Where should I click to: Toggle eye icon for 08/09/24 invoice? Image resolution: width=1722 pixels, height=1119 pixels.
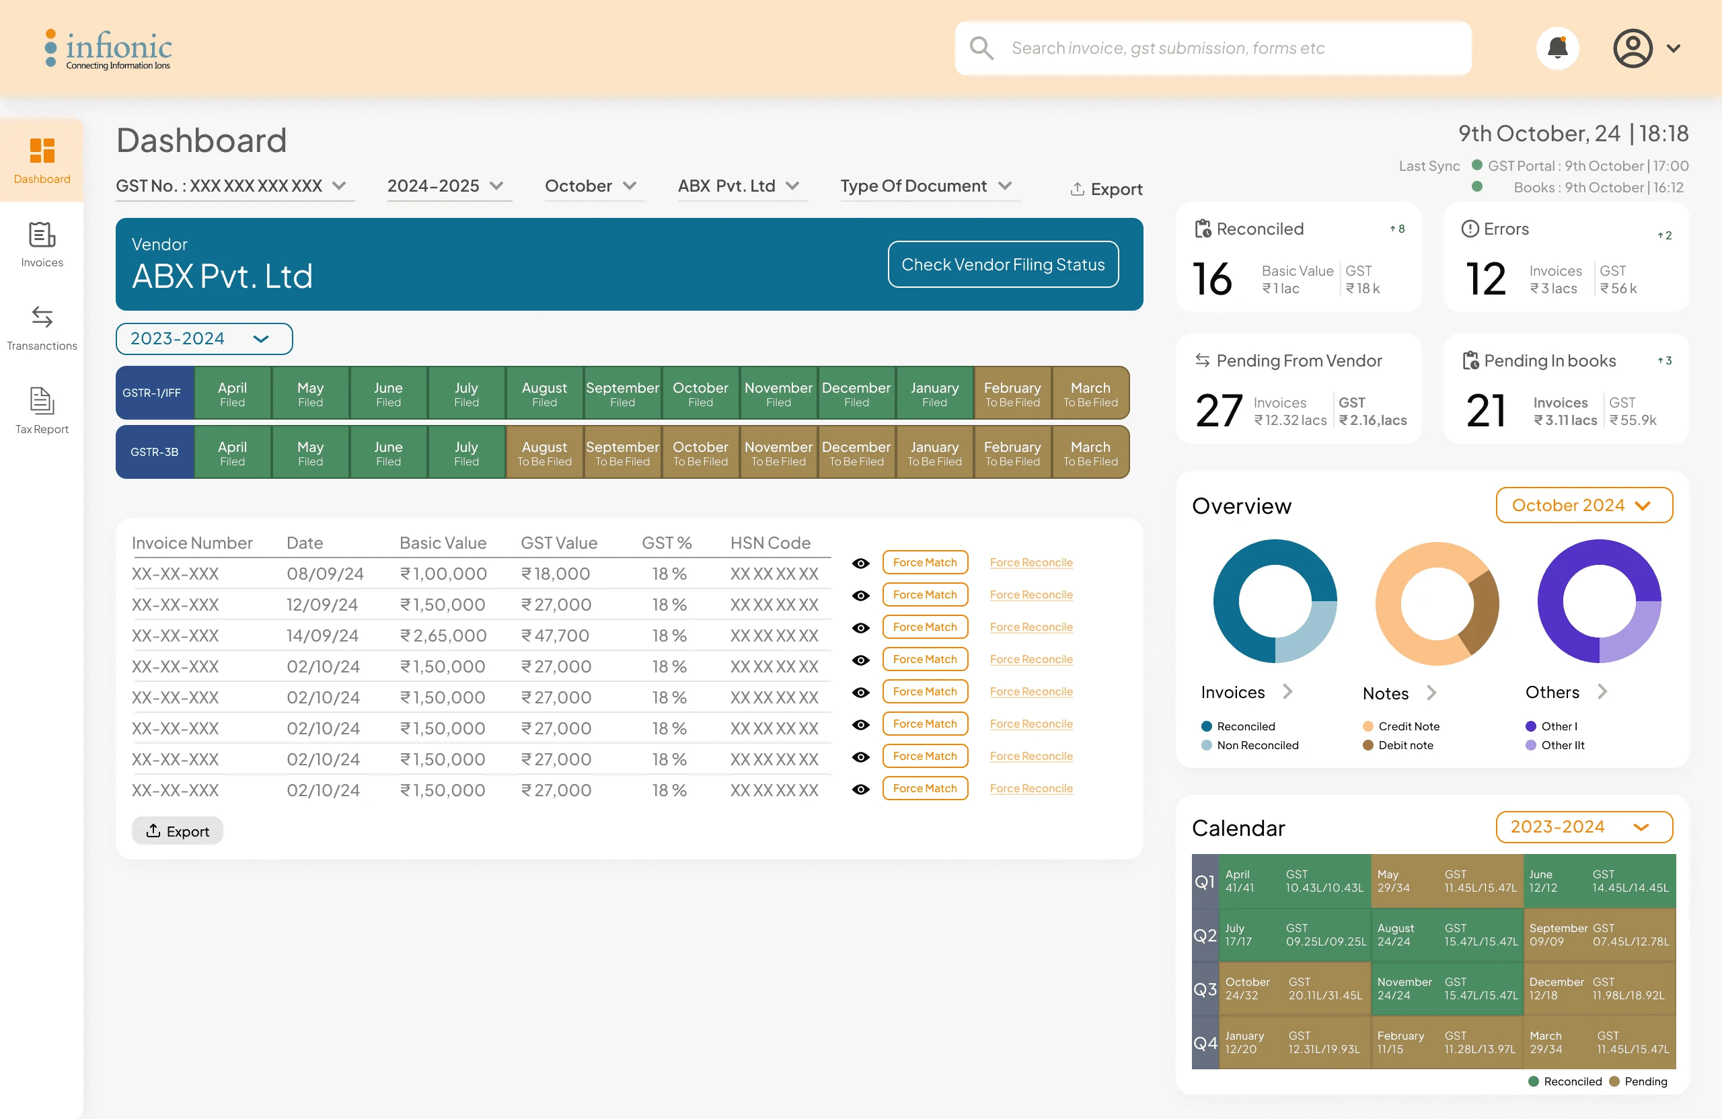[860, 563]
